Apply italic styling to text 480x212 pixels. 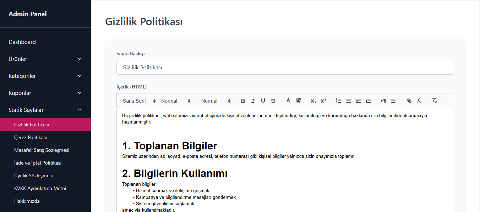253,101
